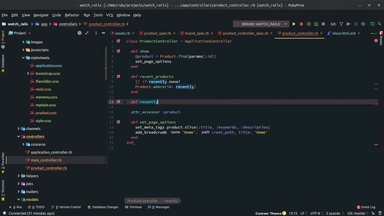
Task: Open the Navigate menu
Action: [x=41, y=15]
